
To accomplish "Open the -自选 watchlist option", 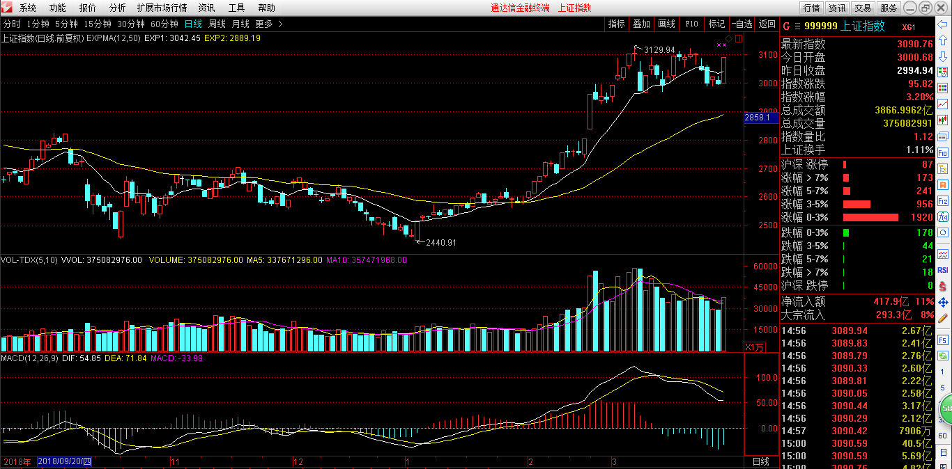I will [x=742, y=24].
